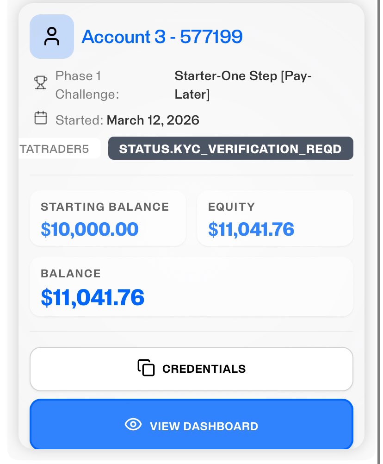Open the Credentials button
This screenshot has height=464, width=383.
pos(191,369)
